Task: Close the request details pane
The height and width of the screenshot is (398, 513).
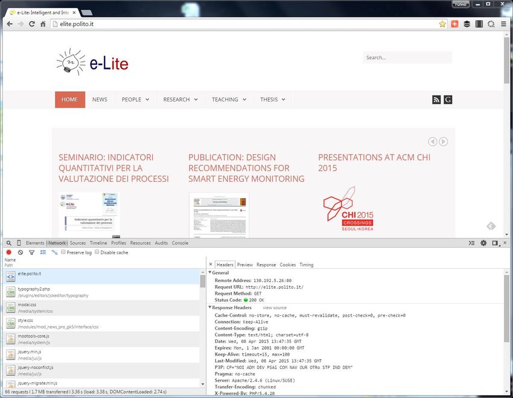Action: 211,264
